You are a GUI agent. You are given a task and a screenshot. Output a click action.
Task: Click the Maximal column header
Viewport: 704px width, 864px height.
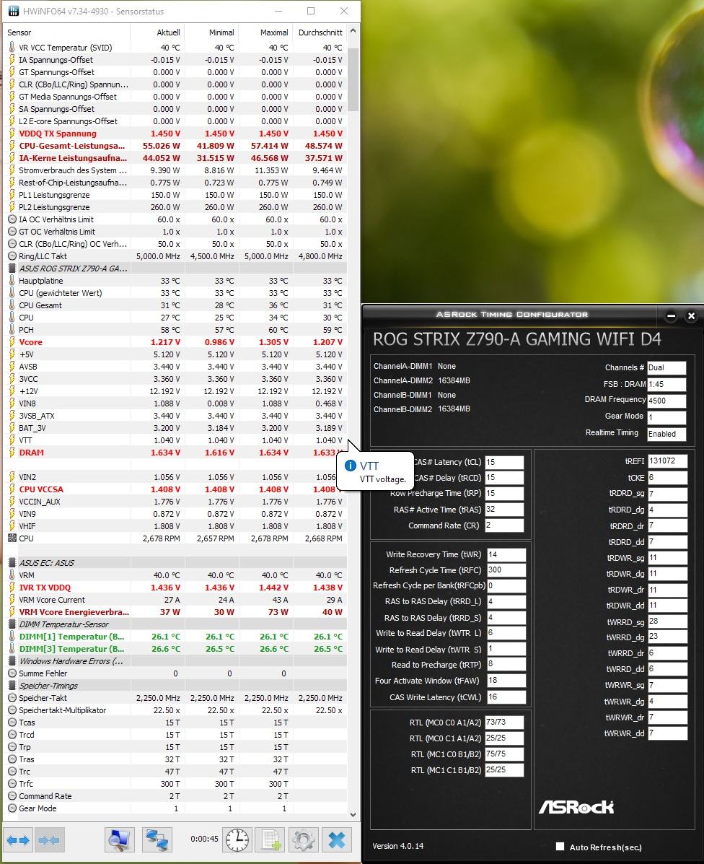pos(265,32)
